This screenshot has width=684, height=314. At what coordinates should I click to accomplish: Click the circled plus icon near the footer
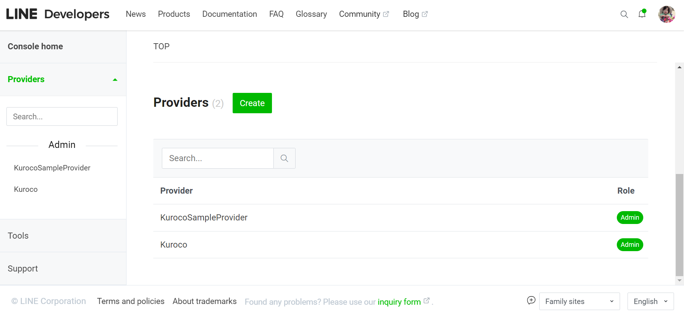click(x=531, y=301)
